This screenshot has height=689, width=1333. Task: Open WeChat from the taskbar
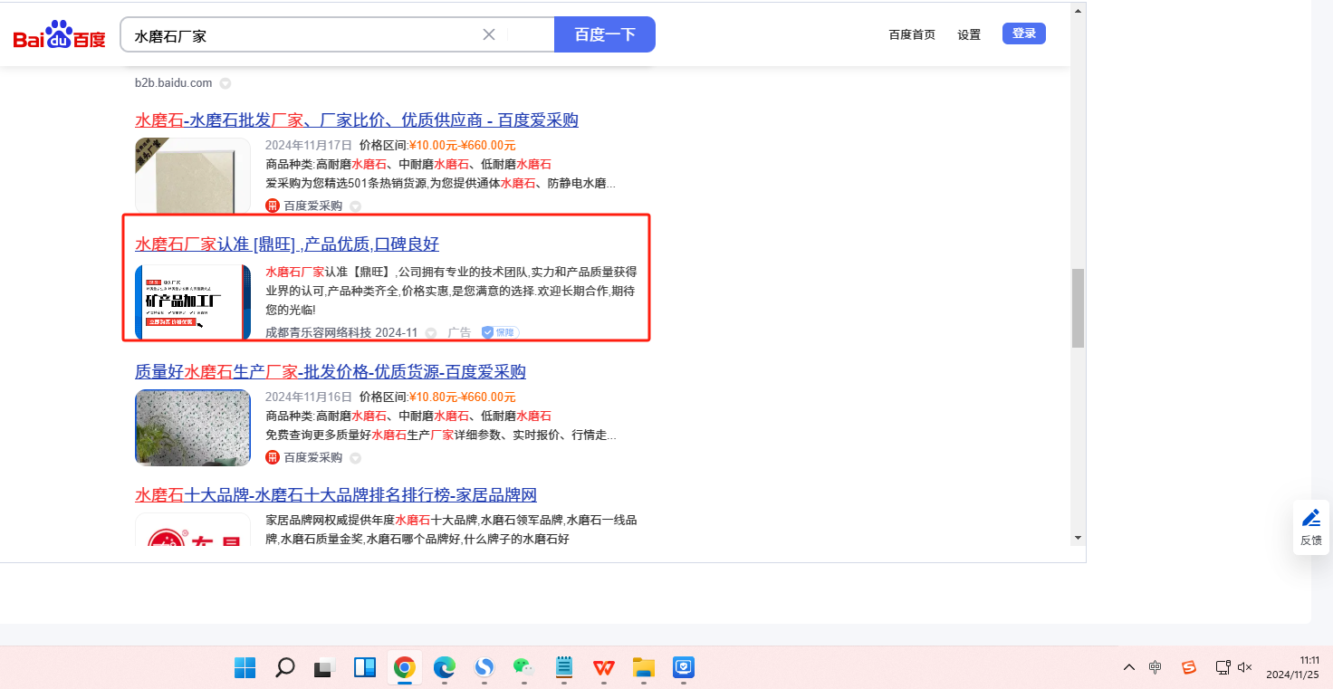coord(523,668)
